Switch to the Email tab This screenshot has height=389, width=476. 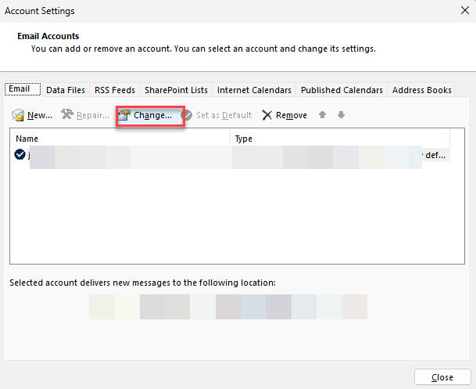point(23,89)
